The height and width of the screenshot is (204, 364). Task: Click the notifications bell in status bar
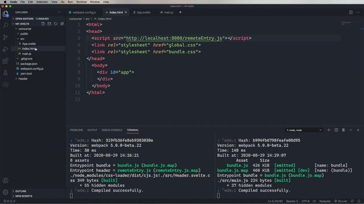359,201
